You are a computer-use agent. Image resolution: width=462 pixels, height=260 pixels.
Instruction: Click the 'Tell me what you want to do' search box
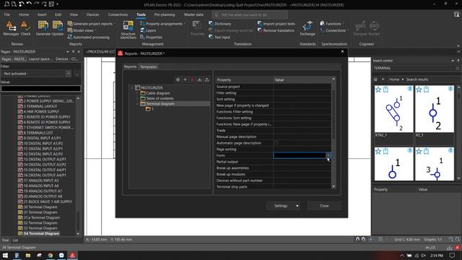(x=250, y=14)
